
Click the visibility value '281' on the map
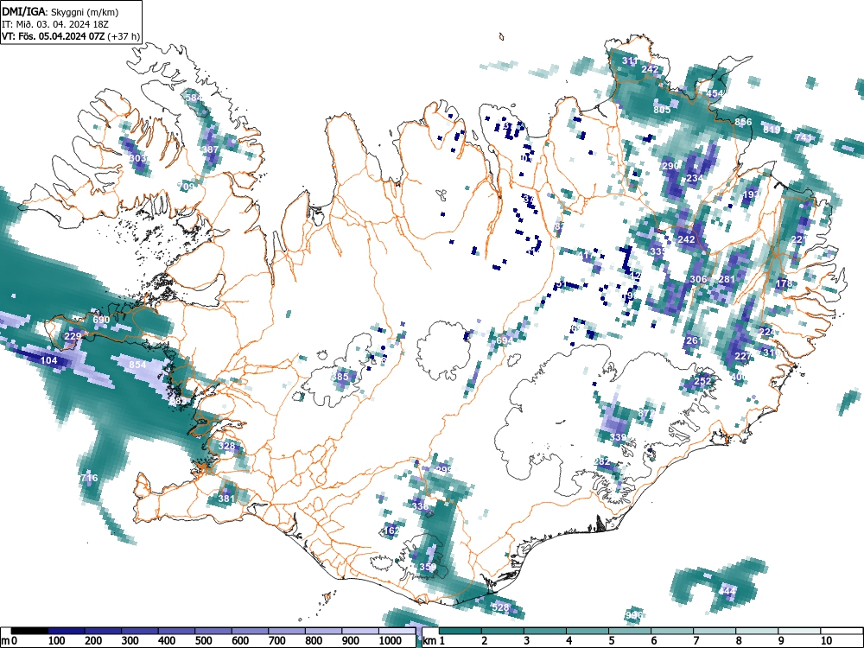[x=727, y=279]
